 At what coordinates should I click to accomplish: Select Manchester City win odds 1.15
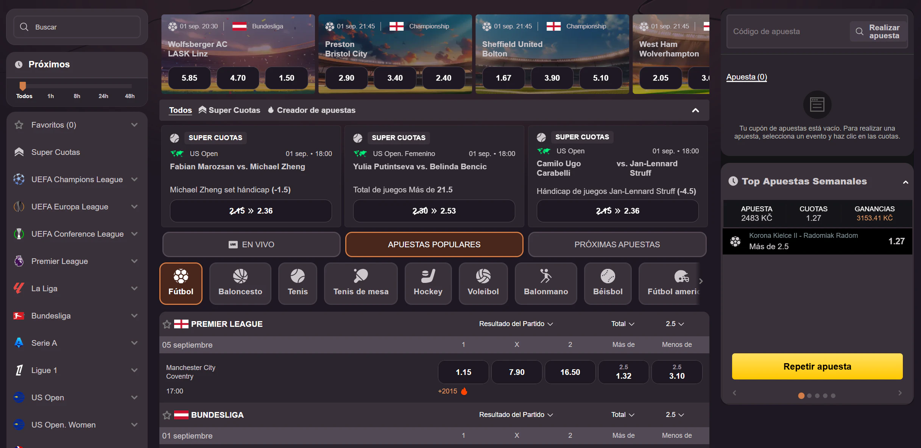pyautogui.click(x=463, y=372)
